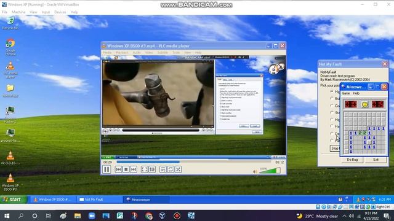
Task: Open VLC Media menu
Action: pos(107,53)
